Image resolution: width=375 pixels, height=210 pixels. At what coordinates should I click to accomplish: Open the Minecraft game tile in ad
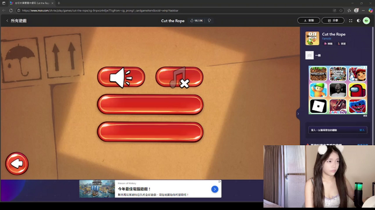tap(318, 74)
